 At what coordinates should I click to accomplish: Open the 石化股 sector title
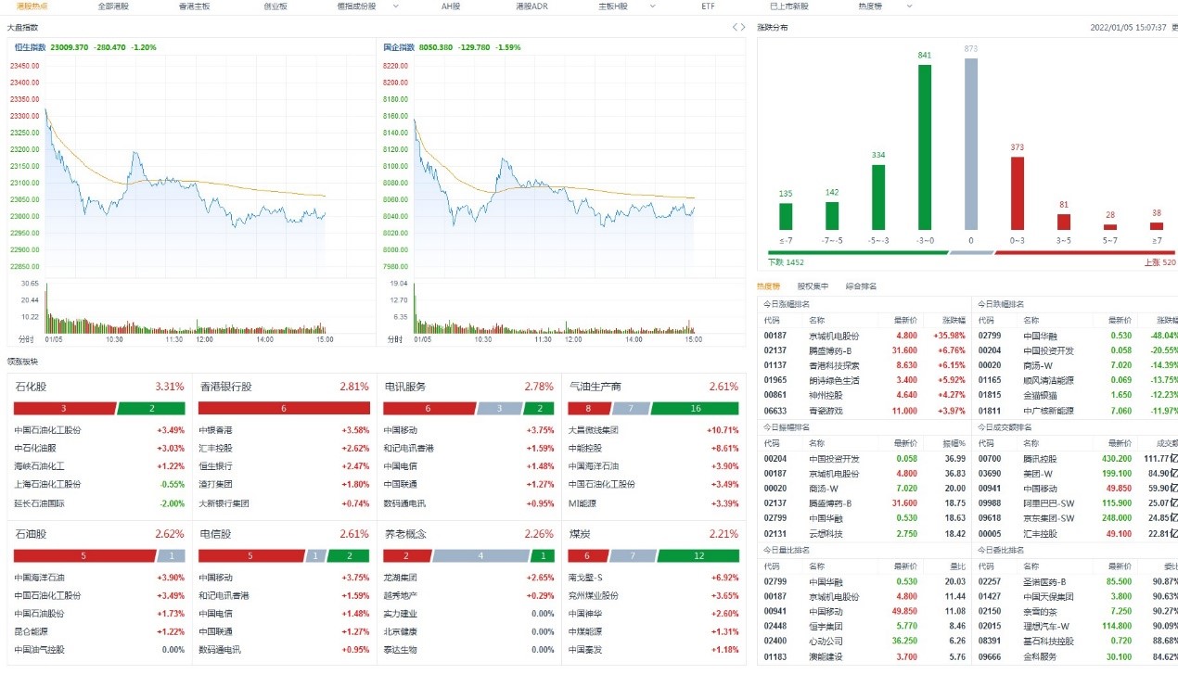pyautogui.click(x=31, y=387)
